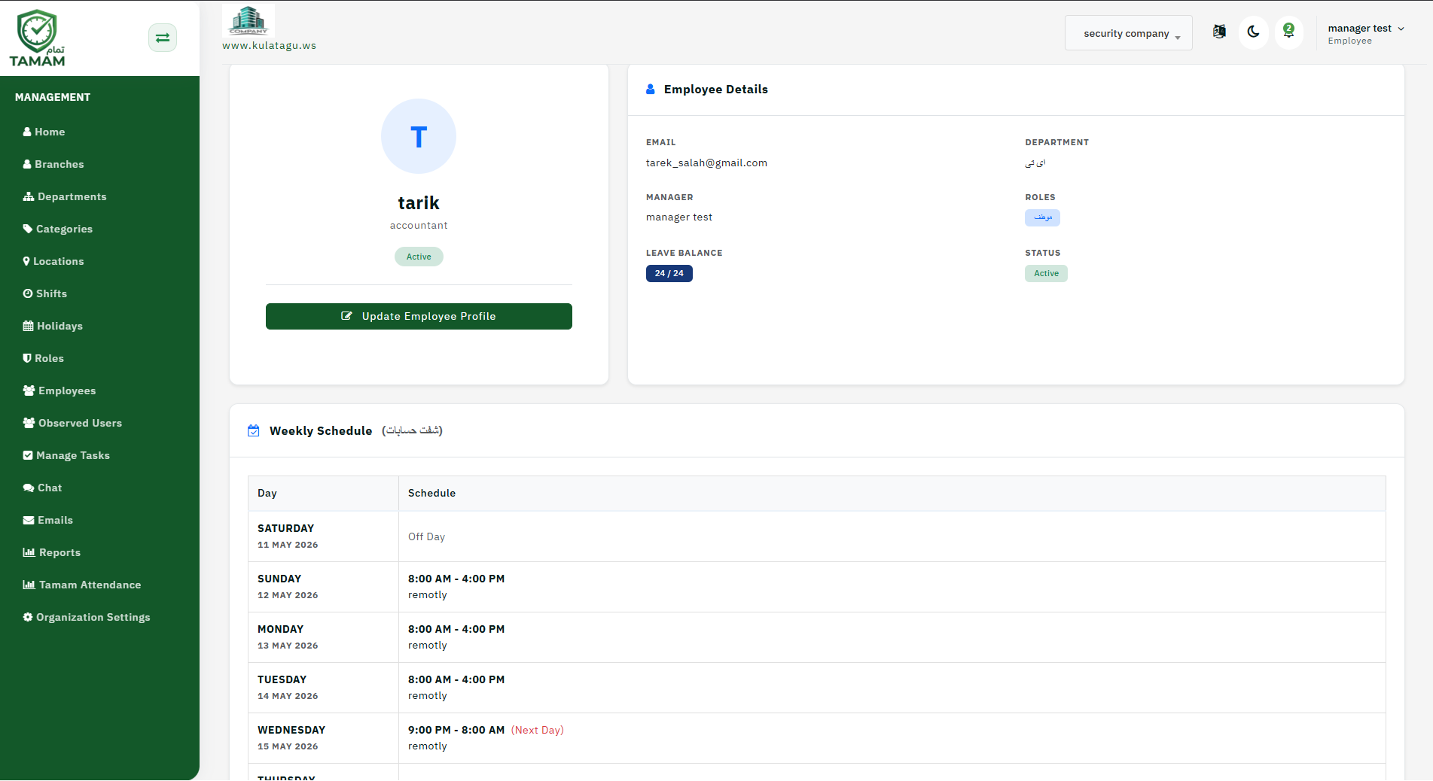Click the (Next Day) red label

(x=538, y=730)
